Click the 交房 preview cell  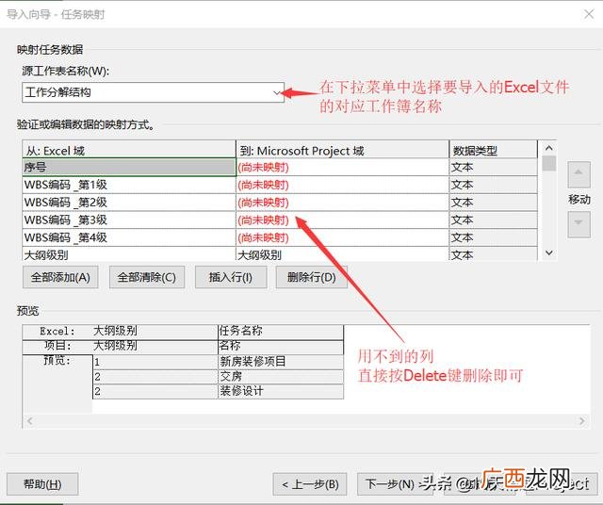click(281, 377)
